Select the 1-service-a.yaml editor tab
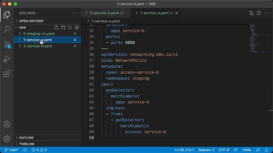The width and height of the screenshot is (273, 153). (x=156, y=13)
